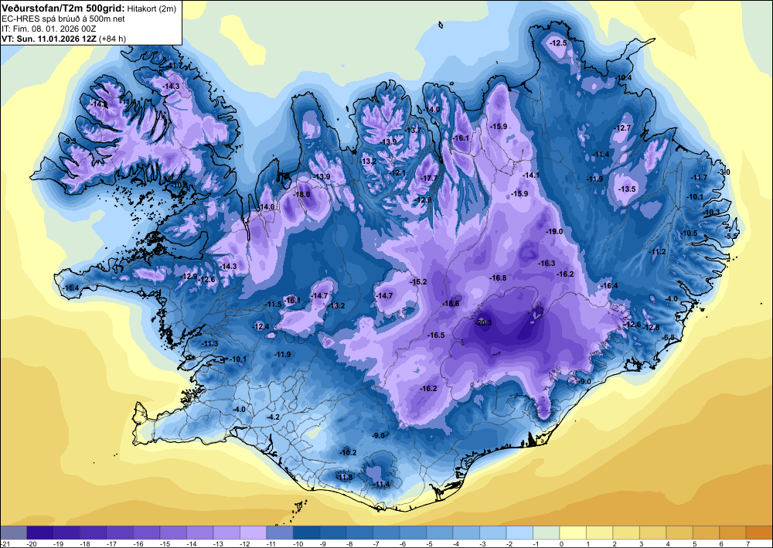Click the -9.3 label in the Westfjords
This screenshot has width=773, height=548.
(x=70, y=141)
